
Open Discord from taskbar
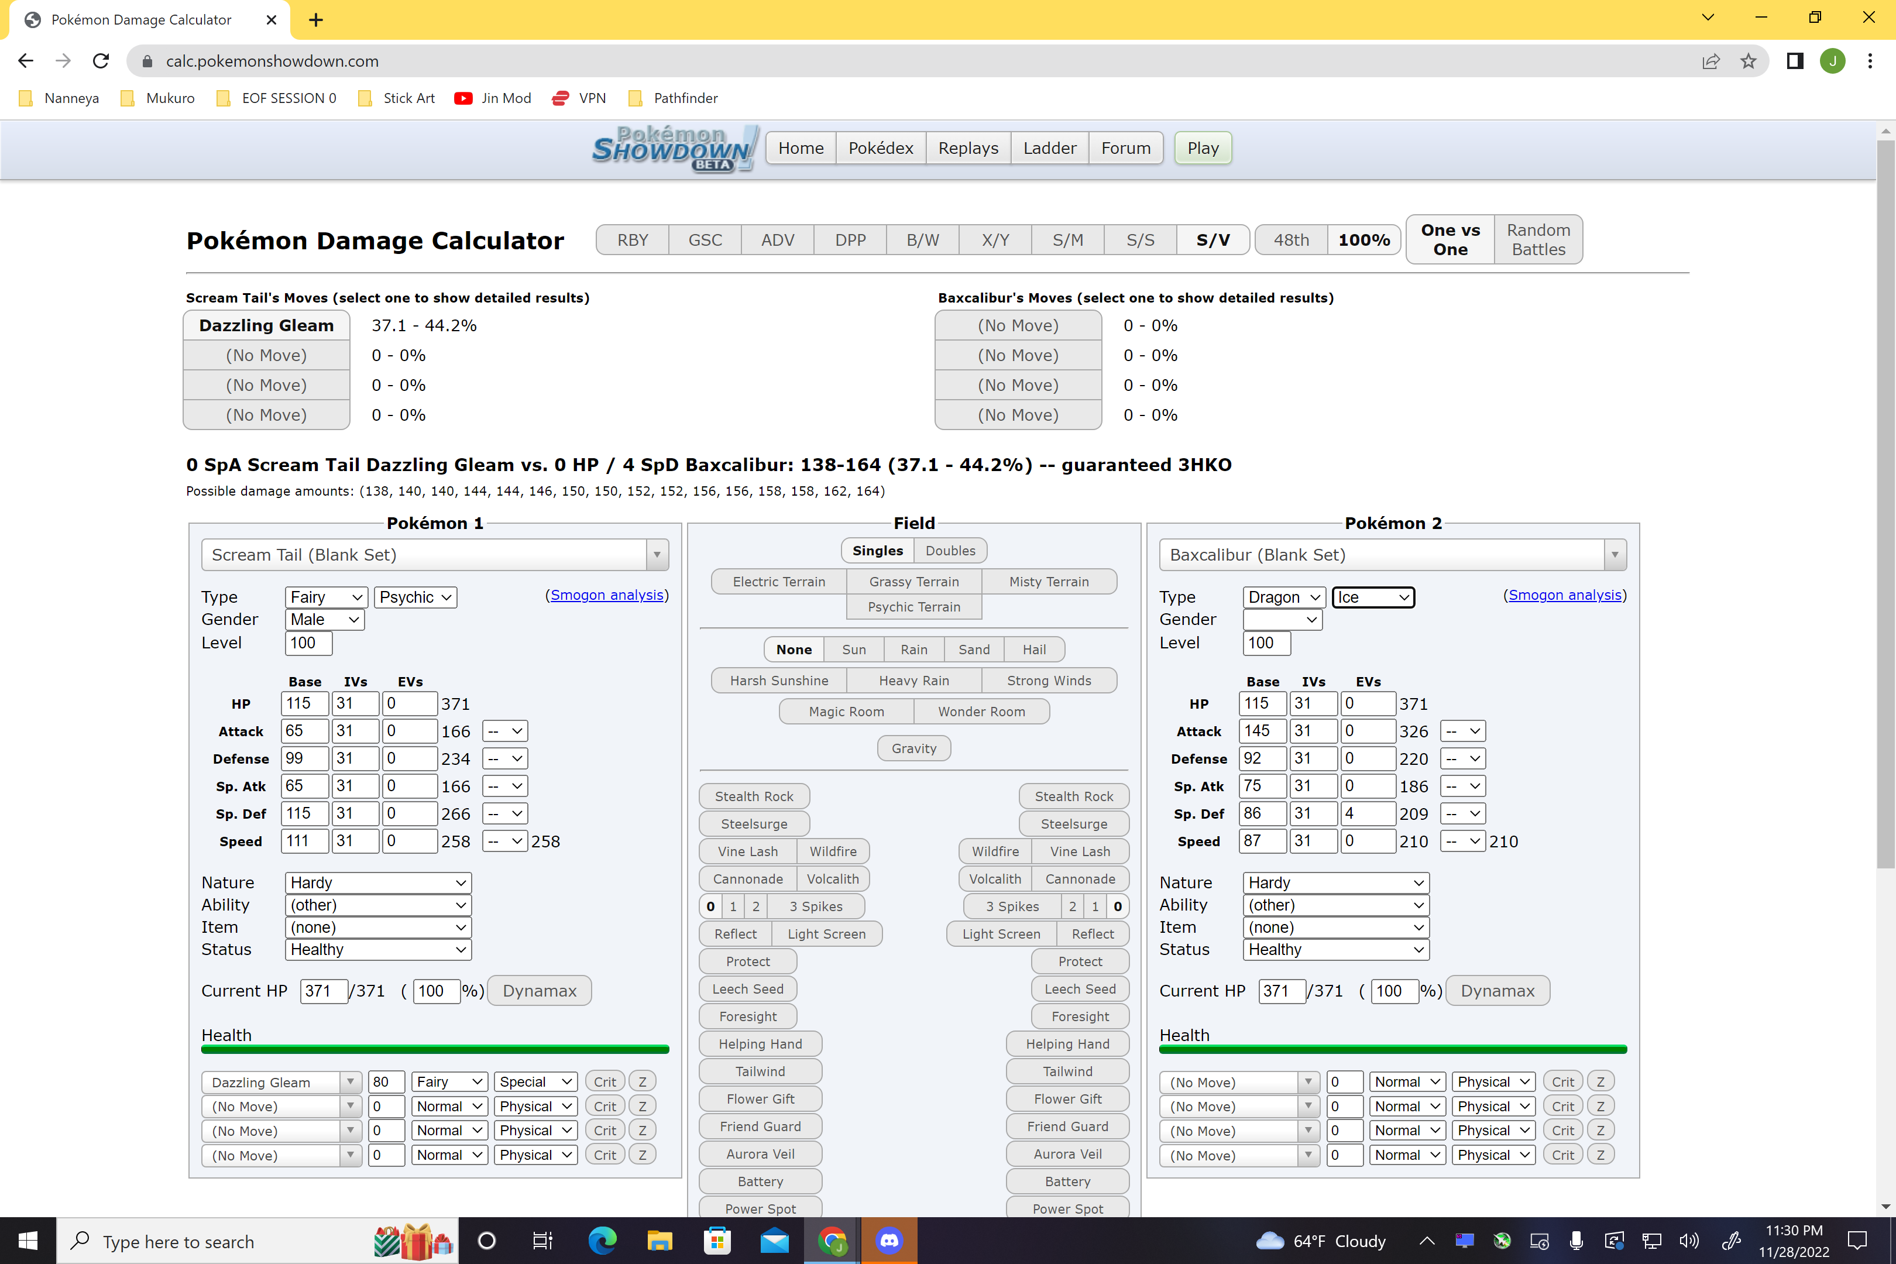(x=889, y=1241)
